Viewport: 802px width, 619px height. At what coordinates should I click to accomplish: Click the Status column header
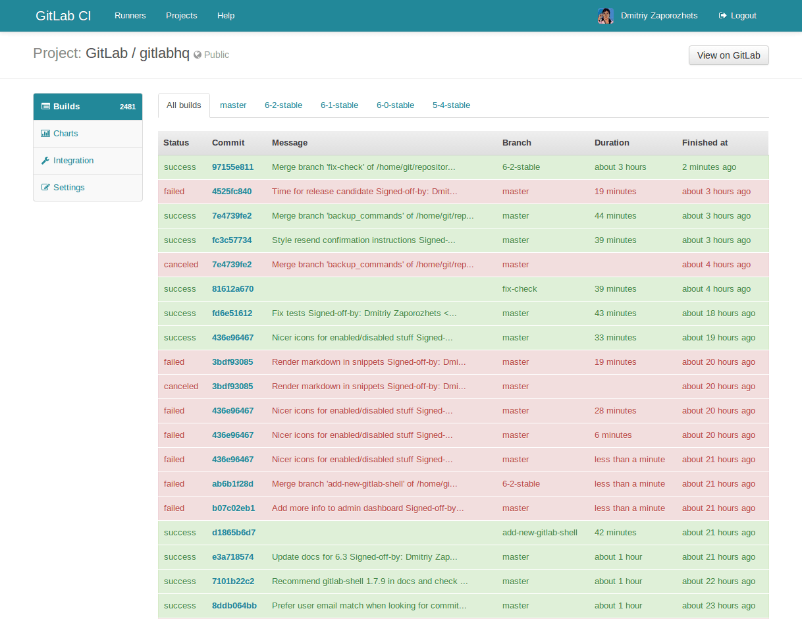click(x=176, y=143)
